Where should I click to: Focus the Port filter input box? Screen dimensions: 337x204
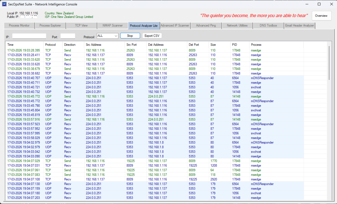[x=68, y=36]
